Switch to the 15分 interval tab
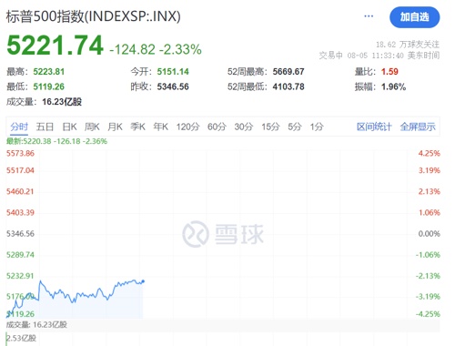 [270, 127]
